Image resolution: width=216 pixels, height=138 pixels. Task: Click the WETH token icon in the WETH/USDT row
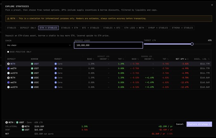pos(8,64)
